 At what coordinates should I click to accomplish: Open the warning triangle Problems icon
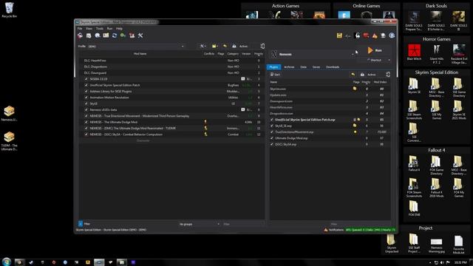point(375,35)
